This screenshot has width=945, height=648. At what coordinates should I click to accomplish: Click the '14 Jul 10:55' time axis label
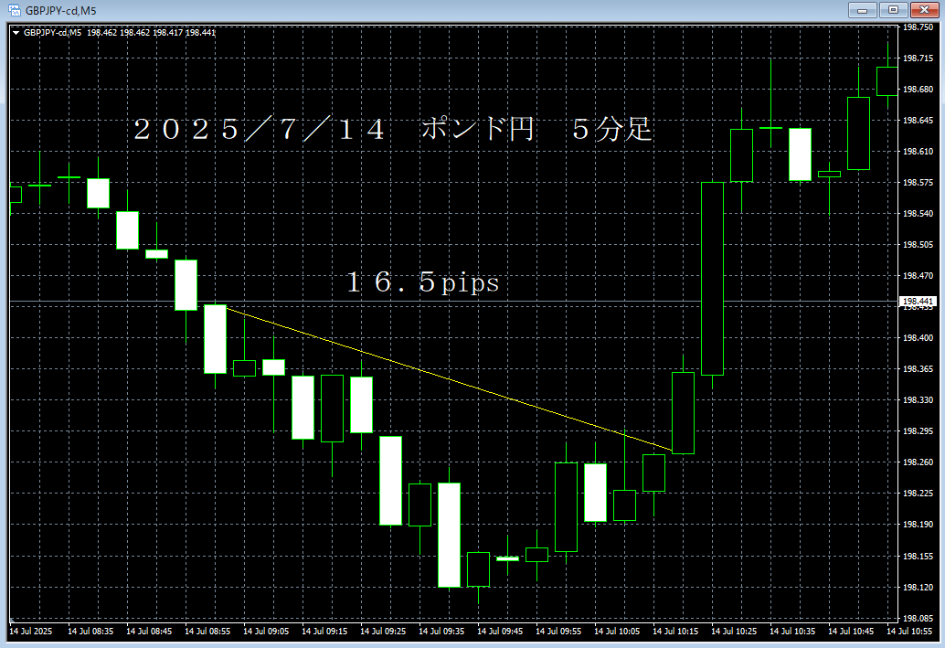pyautogui.click(x=908, y=632)
